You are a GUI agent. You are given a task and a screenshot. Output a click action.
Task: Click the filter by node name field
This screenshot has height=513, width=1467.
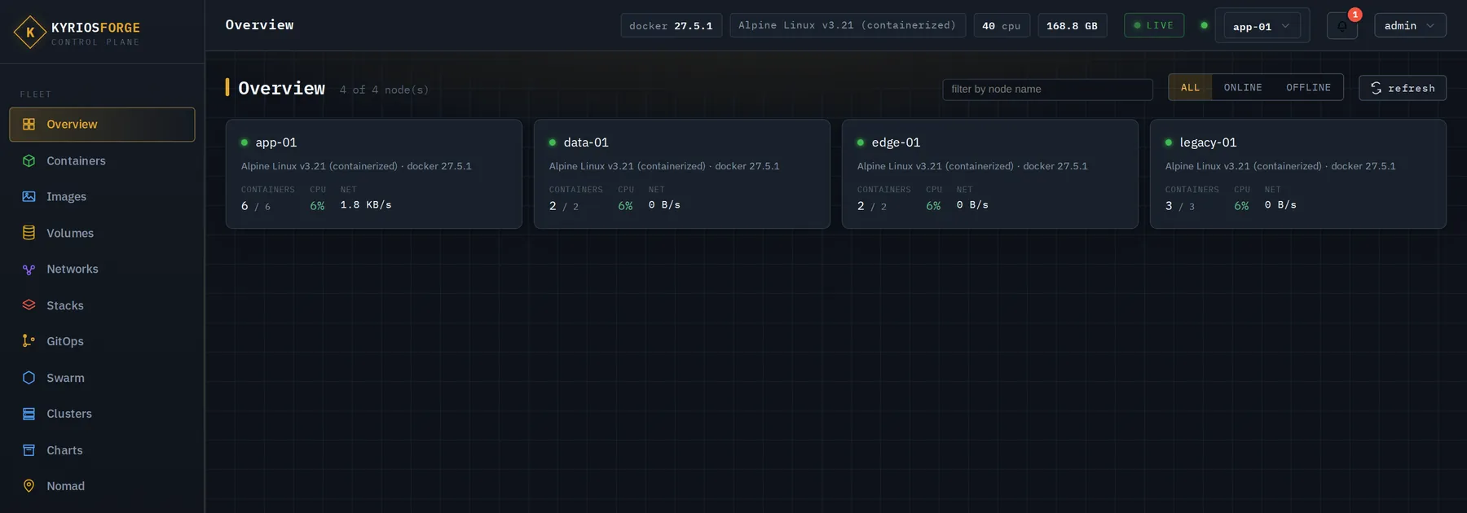(1047, 89)
